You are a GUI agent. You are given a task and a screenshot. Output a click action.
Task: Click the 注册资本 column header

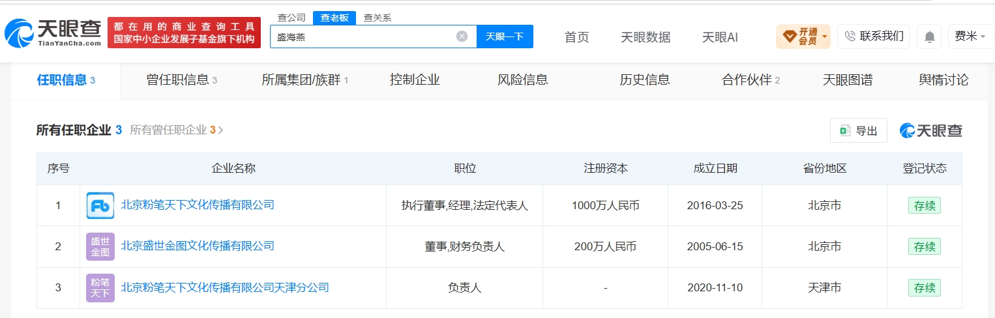click(x=606, y=169)
